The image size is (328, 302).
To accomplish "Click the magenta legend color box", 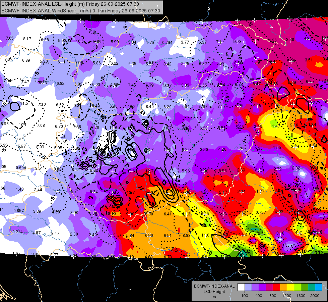I will tap(269, 287).
